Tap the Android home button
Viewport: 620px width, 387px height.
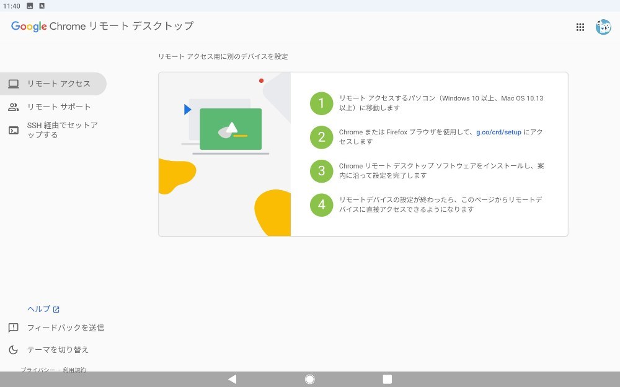(x=310, y=379)
